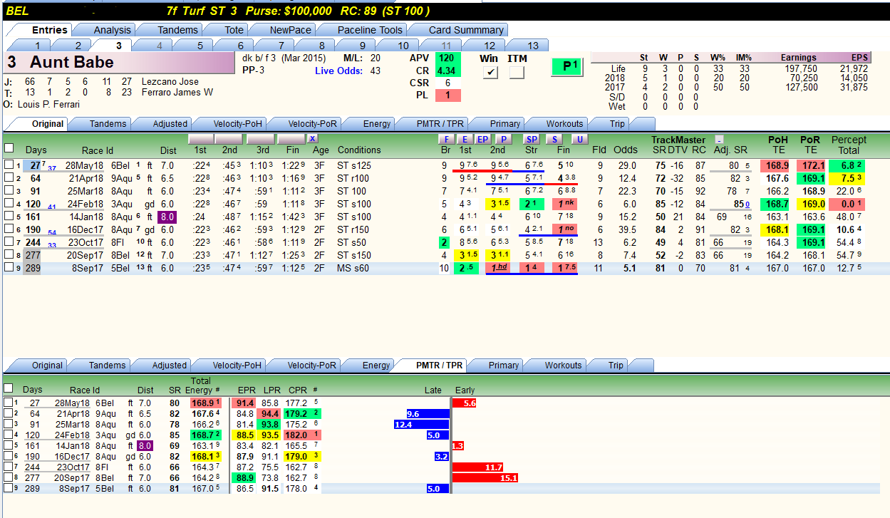This screenshot has width=890, height=518.
Task: Click the S running-style filter button
Action: click(554, 139)
